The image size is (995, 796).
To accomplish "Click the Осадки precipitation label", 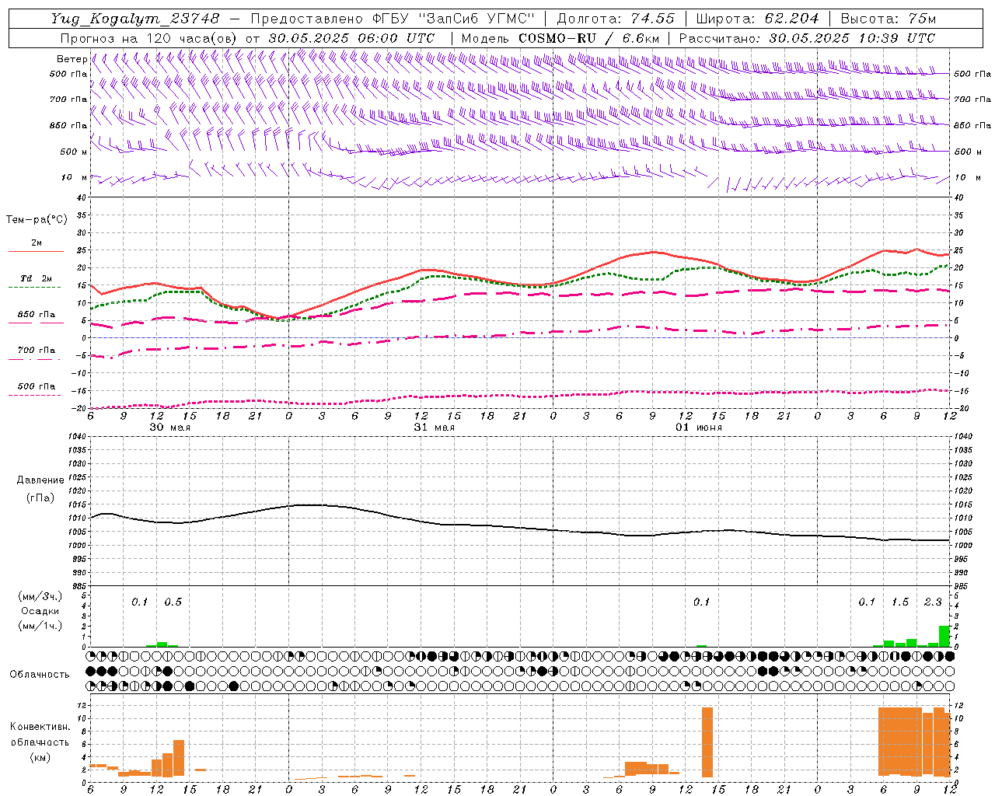I will point(40,611).
